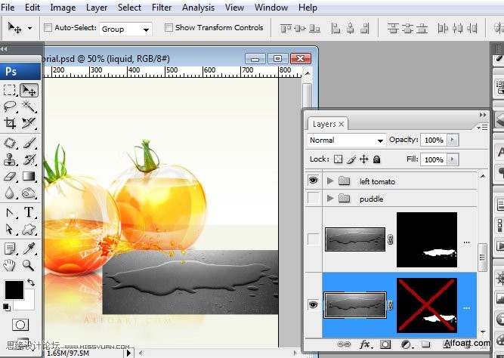Click the disabled red-crossed layer mask thumbnail

(427, 305)
